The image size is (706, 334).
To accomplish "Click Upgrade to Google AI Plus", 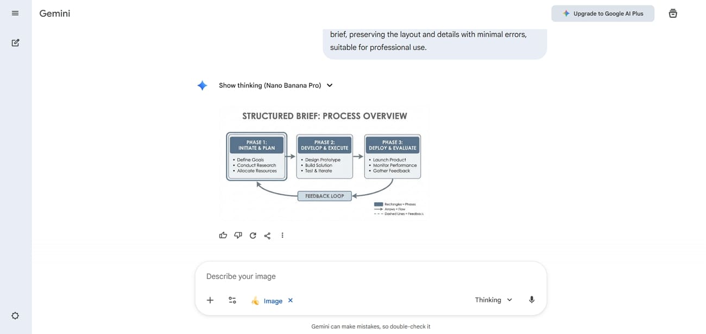I will pyautogui.click(x=603, y=14).
